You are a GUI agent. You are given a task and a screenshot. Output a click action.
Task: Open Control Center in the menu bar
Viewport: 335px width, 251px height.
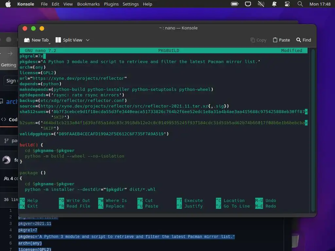point(287,4)
